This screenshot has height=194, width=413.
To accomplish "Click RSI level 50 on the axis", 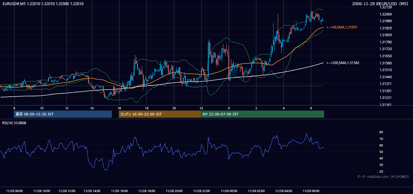I will (381, 152).
